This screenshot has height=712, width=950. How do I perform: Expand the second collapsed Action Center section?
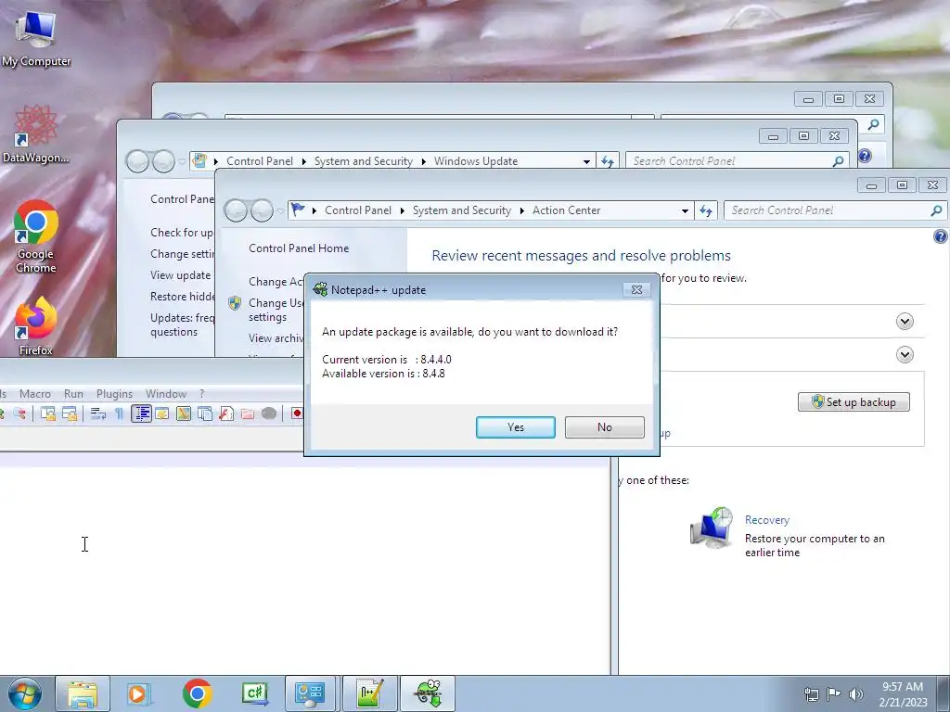coord(905,355)
